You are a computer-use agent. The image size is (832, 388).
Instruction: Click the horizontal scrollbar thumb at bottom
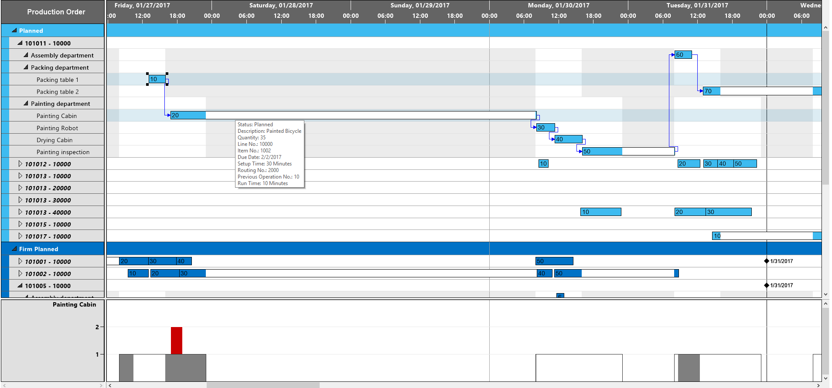pos(263,385)
